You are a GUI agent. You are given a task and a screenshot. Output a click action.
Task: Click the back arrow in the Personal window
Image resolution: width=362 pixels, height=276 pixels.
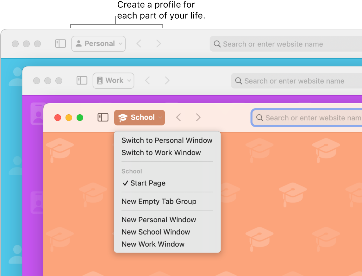click(x=139, y=43)
